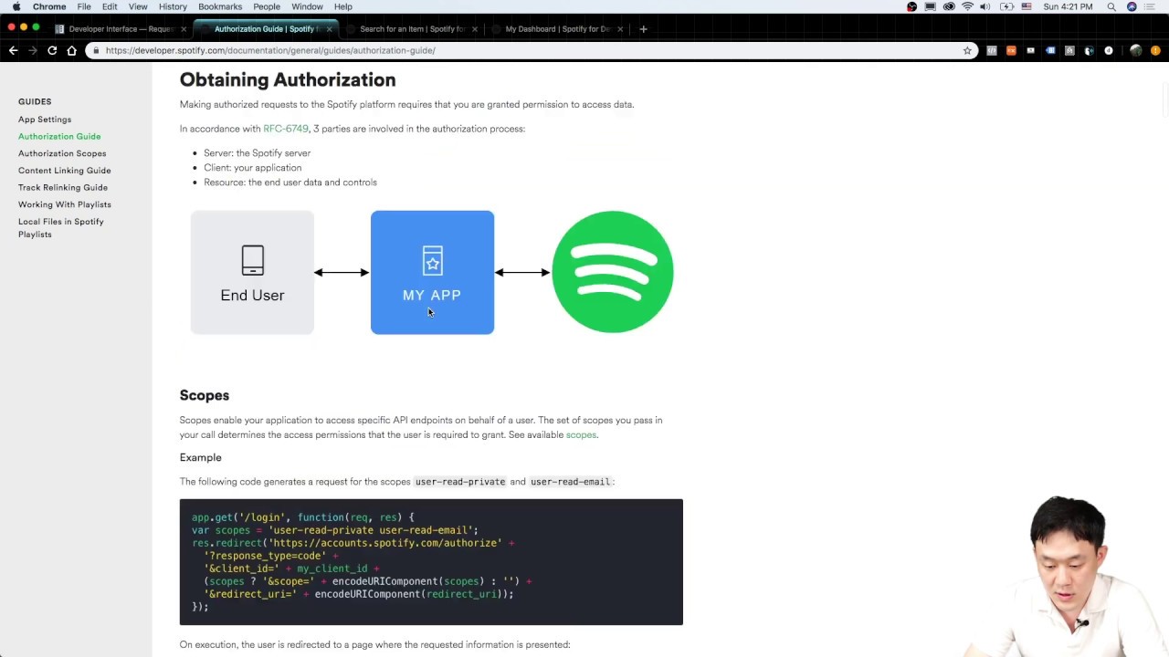The width and height of the screenshot is (1169, 657).
Task: Click the End User phone box
Action: pos(252,272)
